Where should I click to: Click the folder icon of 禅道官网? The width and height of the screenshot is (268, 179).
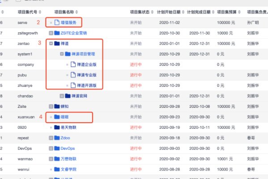tap(68, 96)
